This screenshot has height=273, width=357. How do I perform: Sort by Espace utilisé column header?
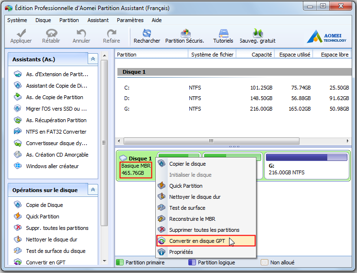pyautogui.click(x=294, y=55)
